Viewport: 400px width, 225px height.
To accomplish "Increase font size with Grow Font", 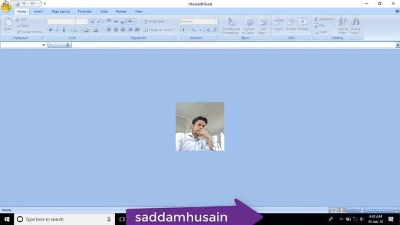I will pyautogui.click(x=92, y=21).
